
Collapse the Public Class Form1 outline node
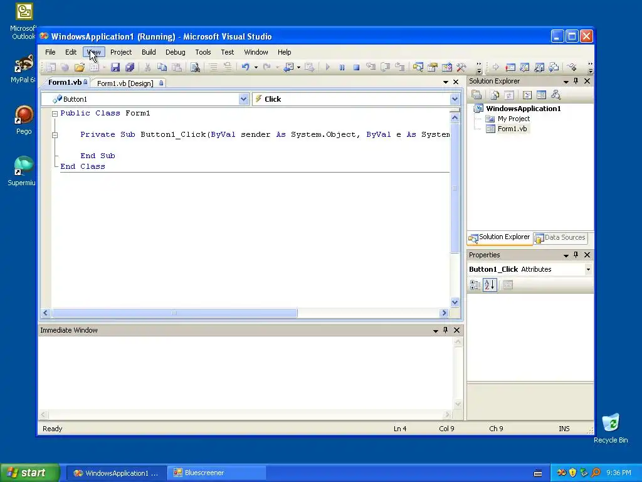55,114
